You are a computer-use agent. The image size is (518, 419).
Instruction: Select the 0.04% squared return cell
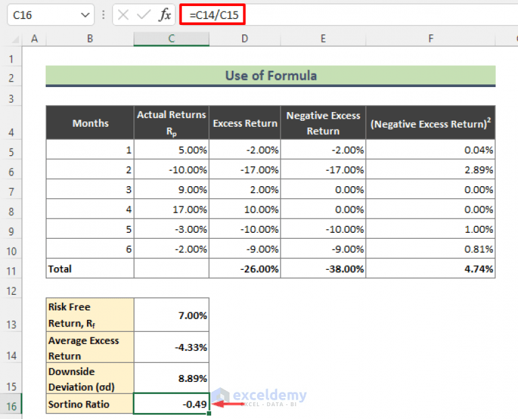pyautogui.click(x=431, y=150)
